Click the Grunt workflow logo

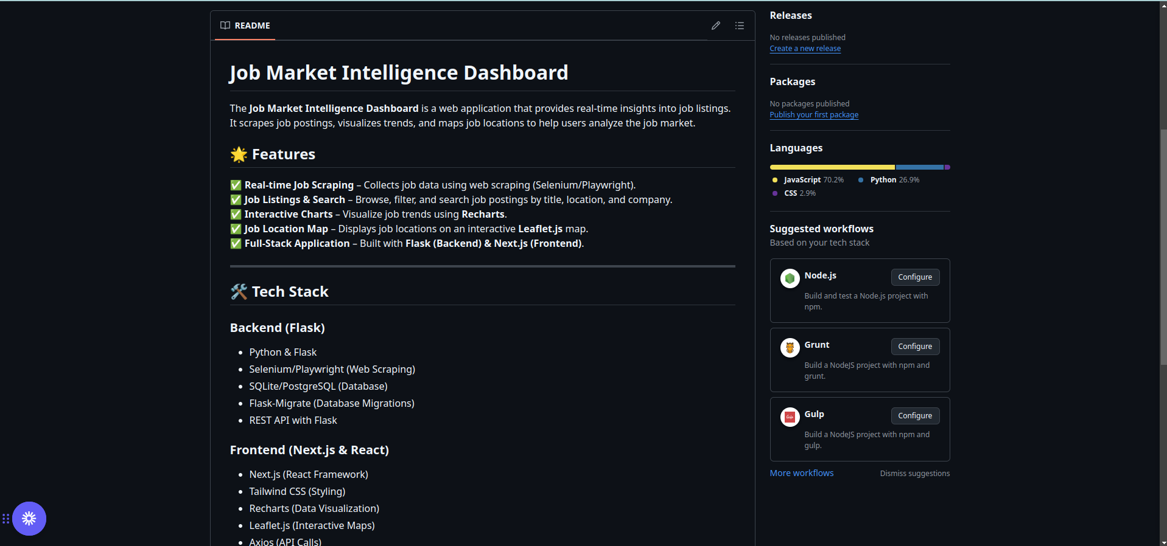click(790, 348)
